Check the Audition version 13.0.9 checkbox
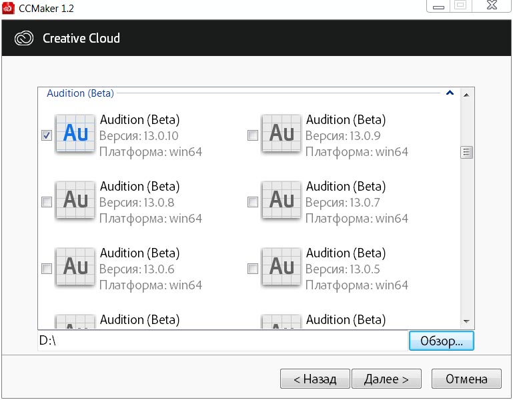513x400 pixels. [253, 135]
